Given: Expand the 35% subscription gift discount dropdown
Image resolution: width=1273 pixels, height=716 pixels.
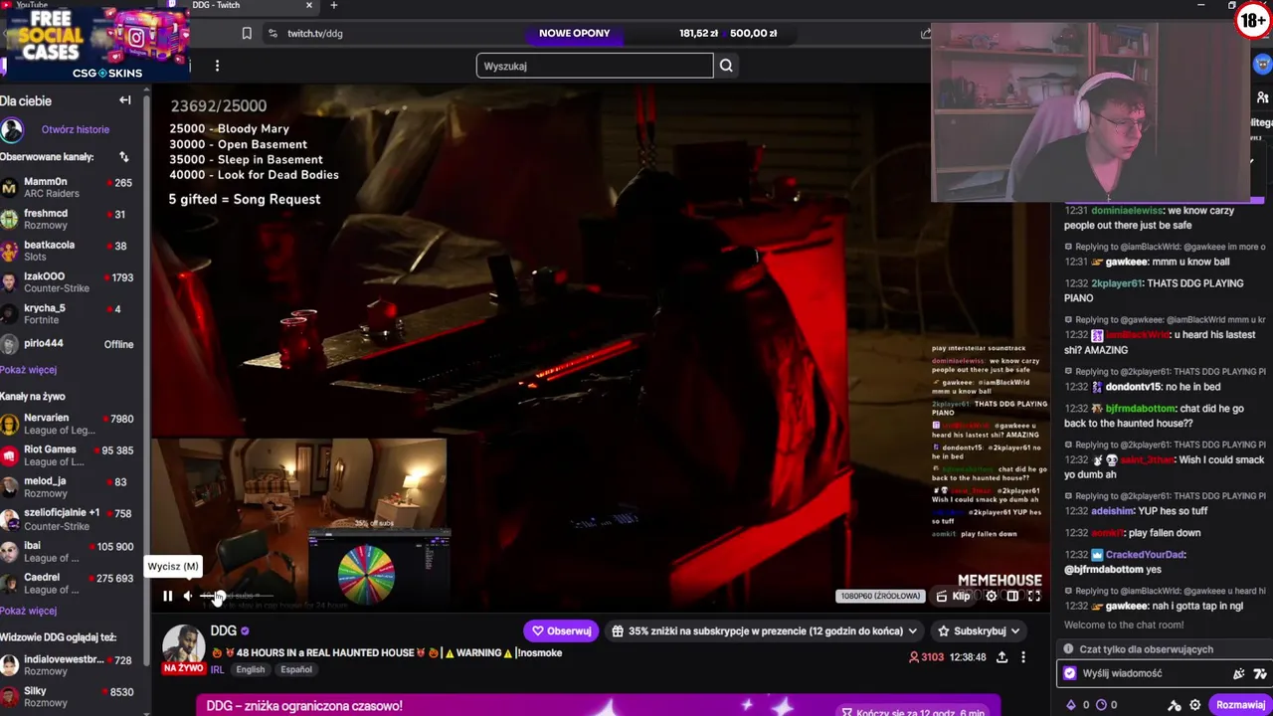Looking at the screenshot, I should tap(764, 630).
